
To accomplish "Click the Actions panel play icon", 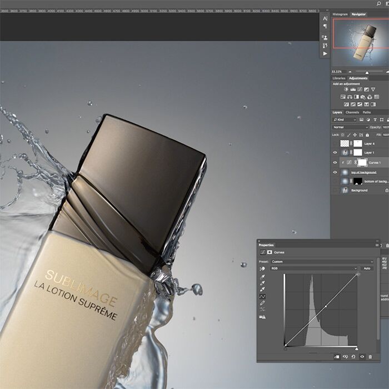I will 325,53.
